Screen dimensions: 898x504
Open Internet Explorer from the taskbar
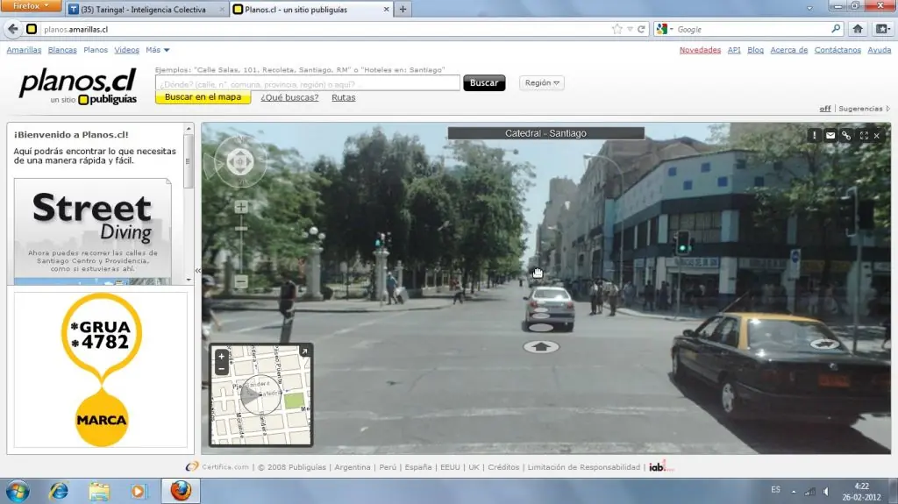coord(59,491)
